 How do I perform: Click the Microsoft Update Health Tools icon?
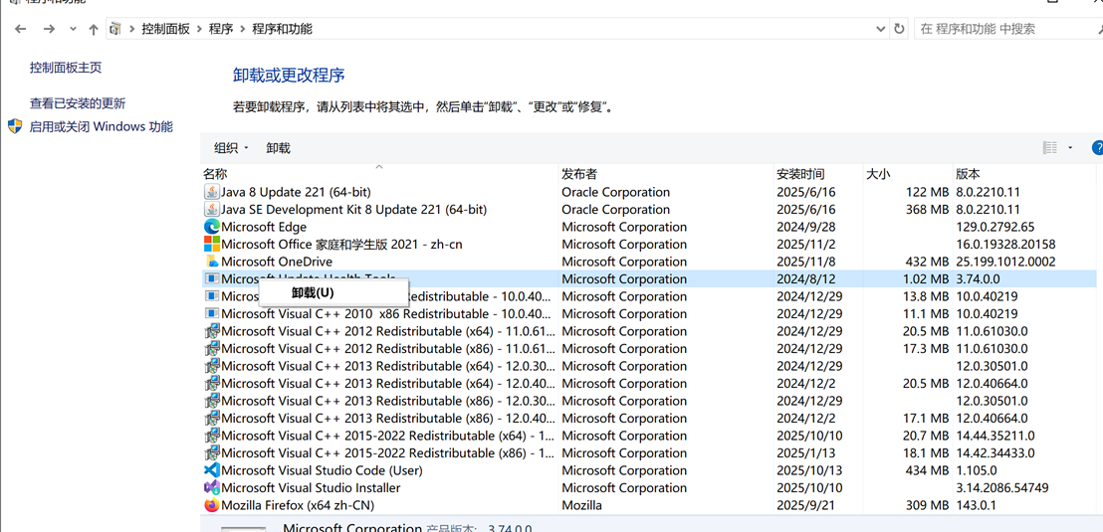point(212,279)
